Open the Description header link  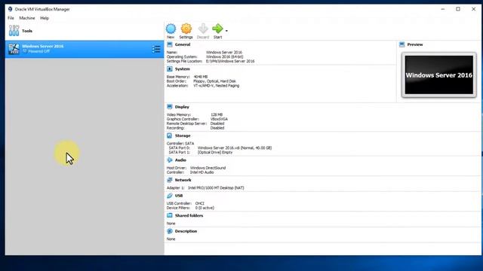pyautogui.click(x=186, y=231)
